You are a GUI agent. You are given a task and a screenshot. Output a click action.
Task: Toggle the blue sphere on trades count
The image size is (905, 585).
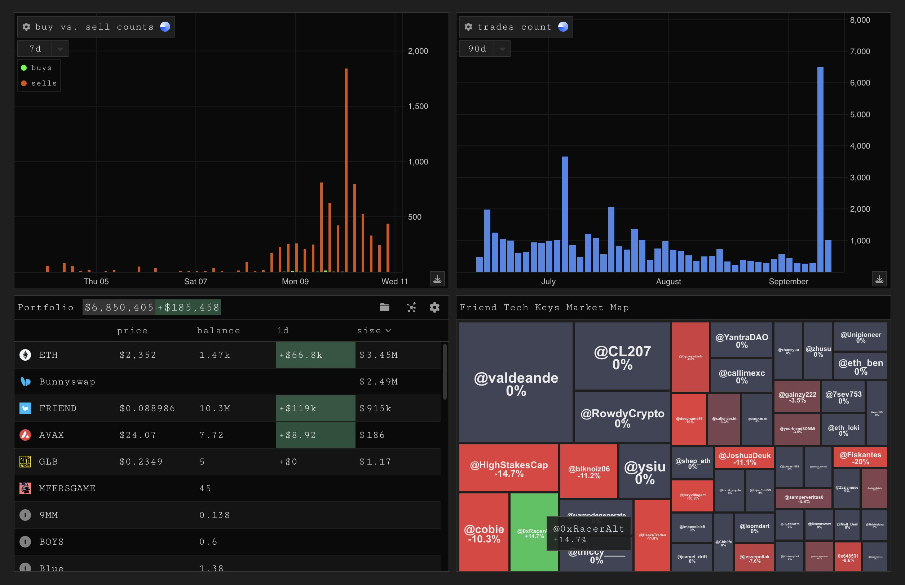(563, 27)
